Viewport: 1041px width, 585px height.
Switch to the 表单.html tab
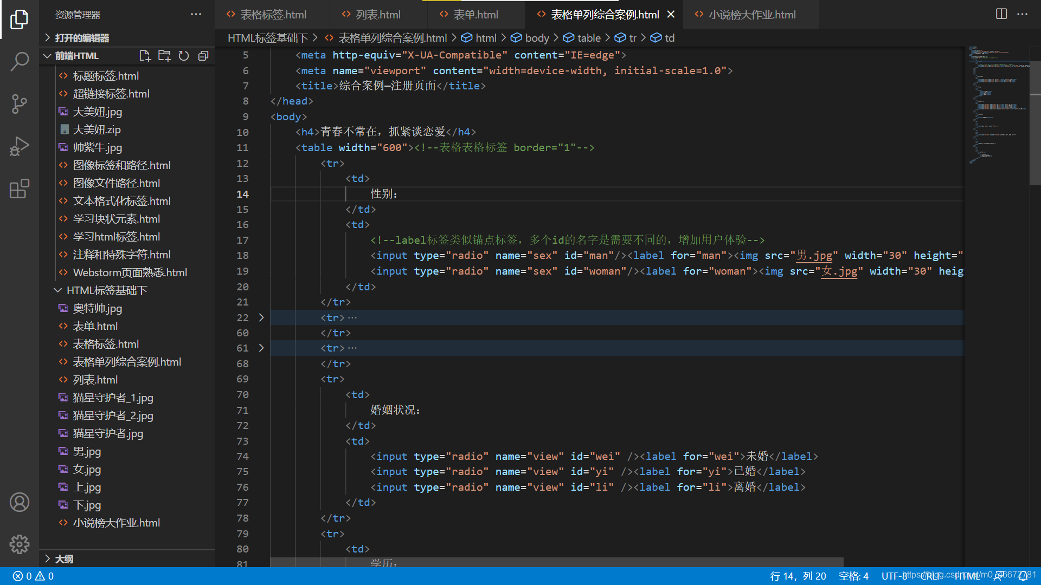click(475, 15)
